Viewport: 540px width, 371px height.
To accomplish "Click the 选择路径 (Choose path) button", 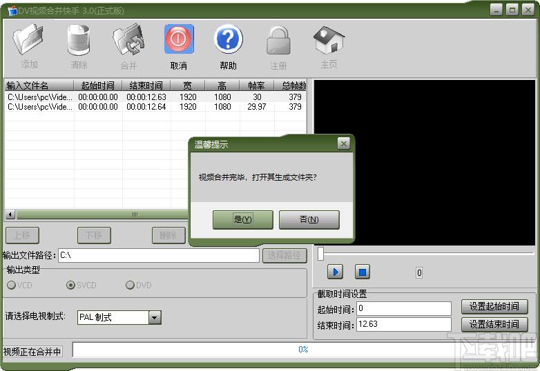I will click(285, 255).
